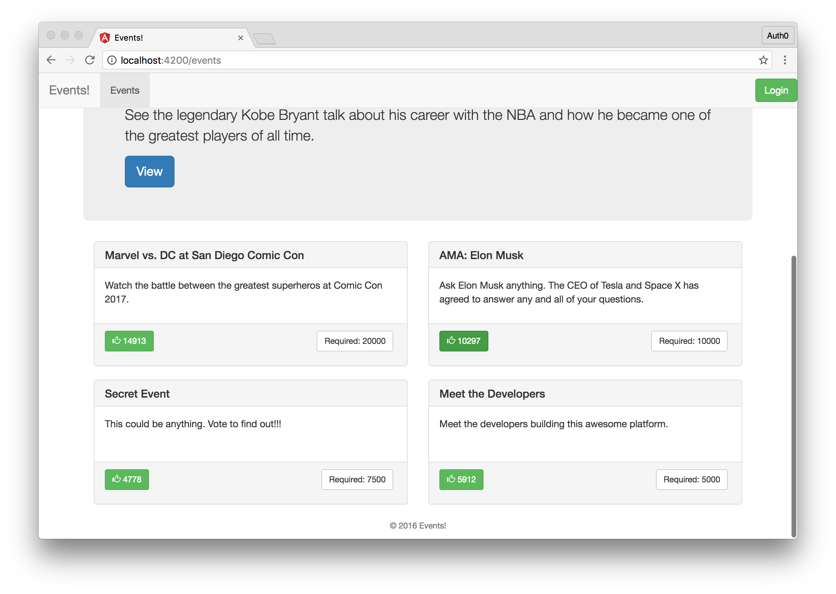Screen dimensions: 836x594
Task: Click the blue View button
Action: 149,172
